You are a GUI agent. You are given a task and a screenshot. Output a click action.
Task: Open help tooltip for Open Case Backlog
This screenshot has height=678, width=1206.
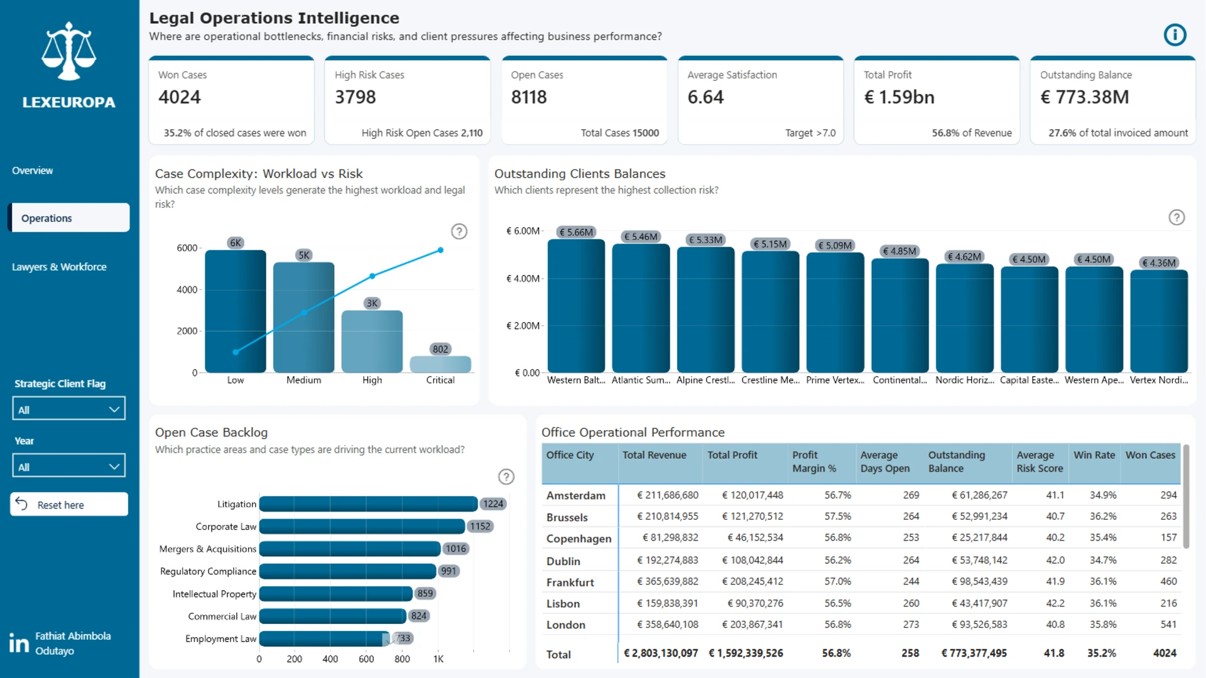coord(506,477)
